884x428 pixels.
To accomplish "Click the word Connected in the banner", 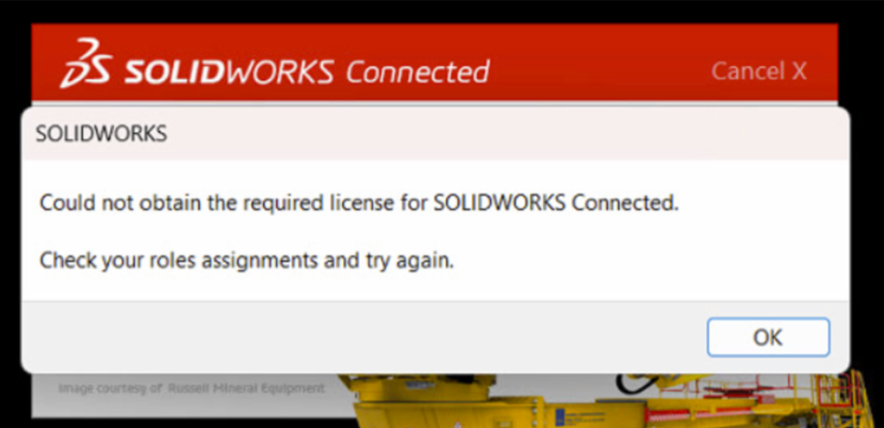I will 417,72.
